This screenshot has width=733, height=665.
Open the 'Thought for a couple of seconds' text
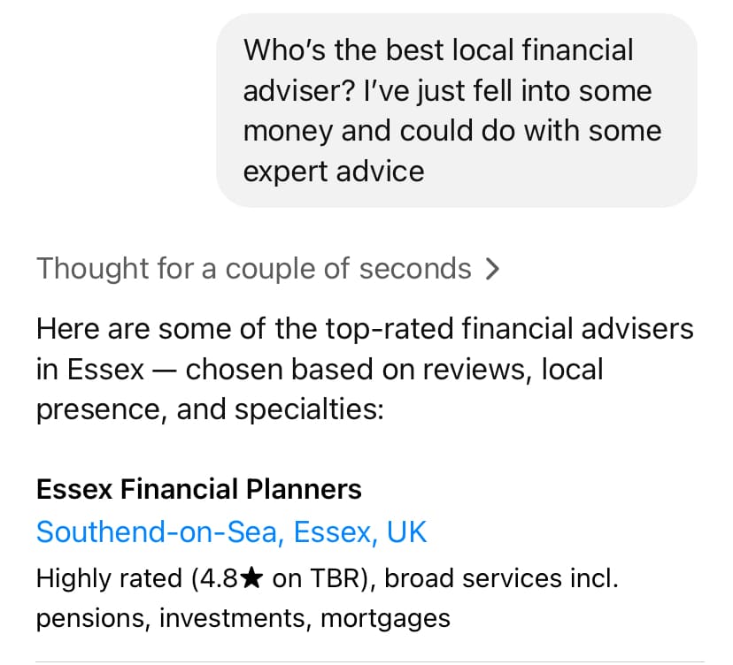pyautogui.click(x=254, y=269)
